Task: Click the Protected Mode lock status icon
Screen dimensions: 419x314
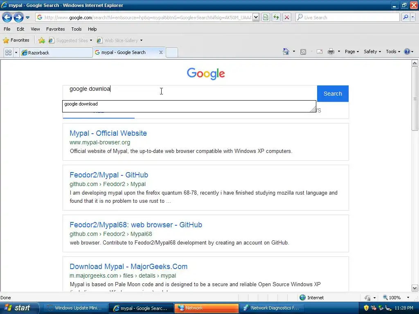Action: 368,298
